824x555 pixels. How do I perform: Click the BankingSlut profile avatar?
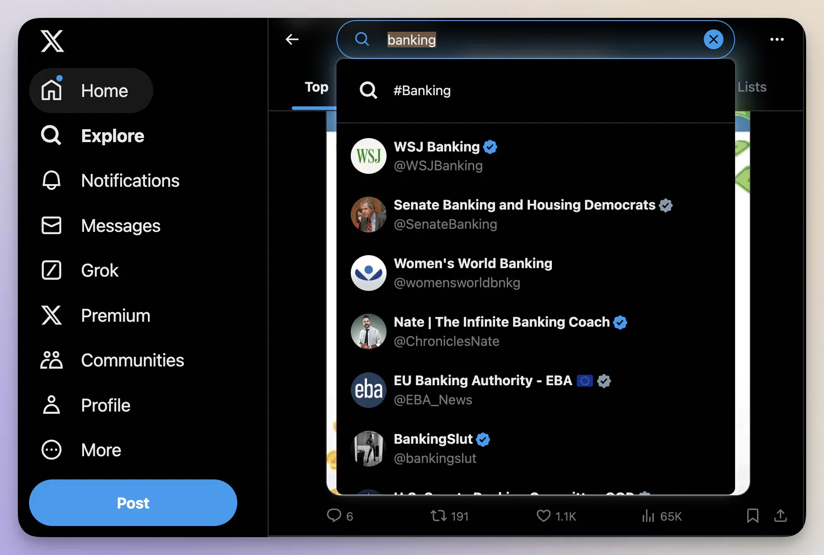click(368, 449)
